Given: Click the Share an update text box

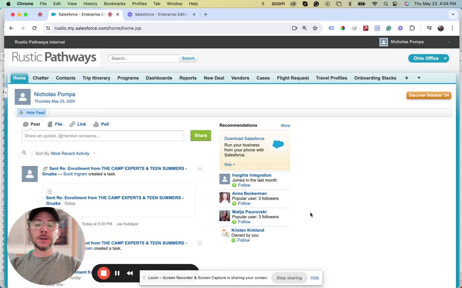Looking at the screenshot, I should 103,136.
